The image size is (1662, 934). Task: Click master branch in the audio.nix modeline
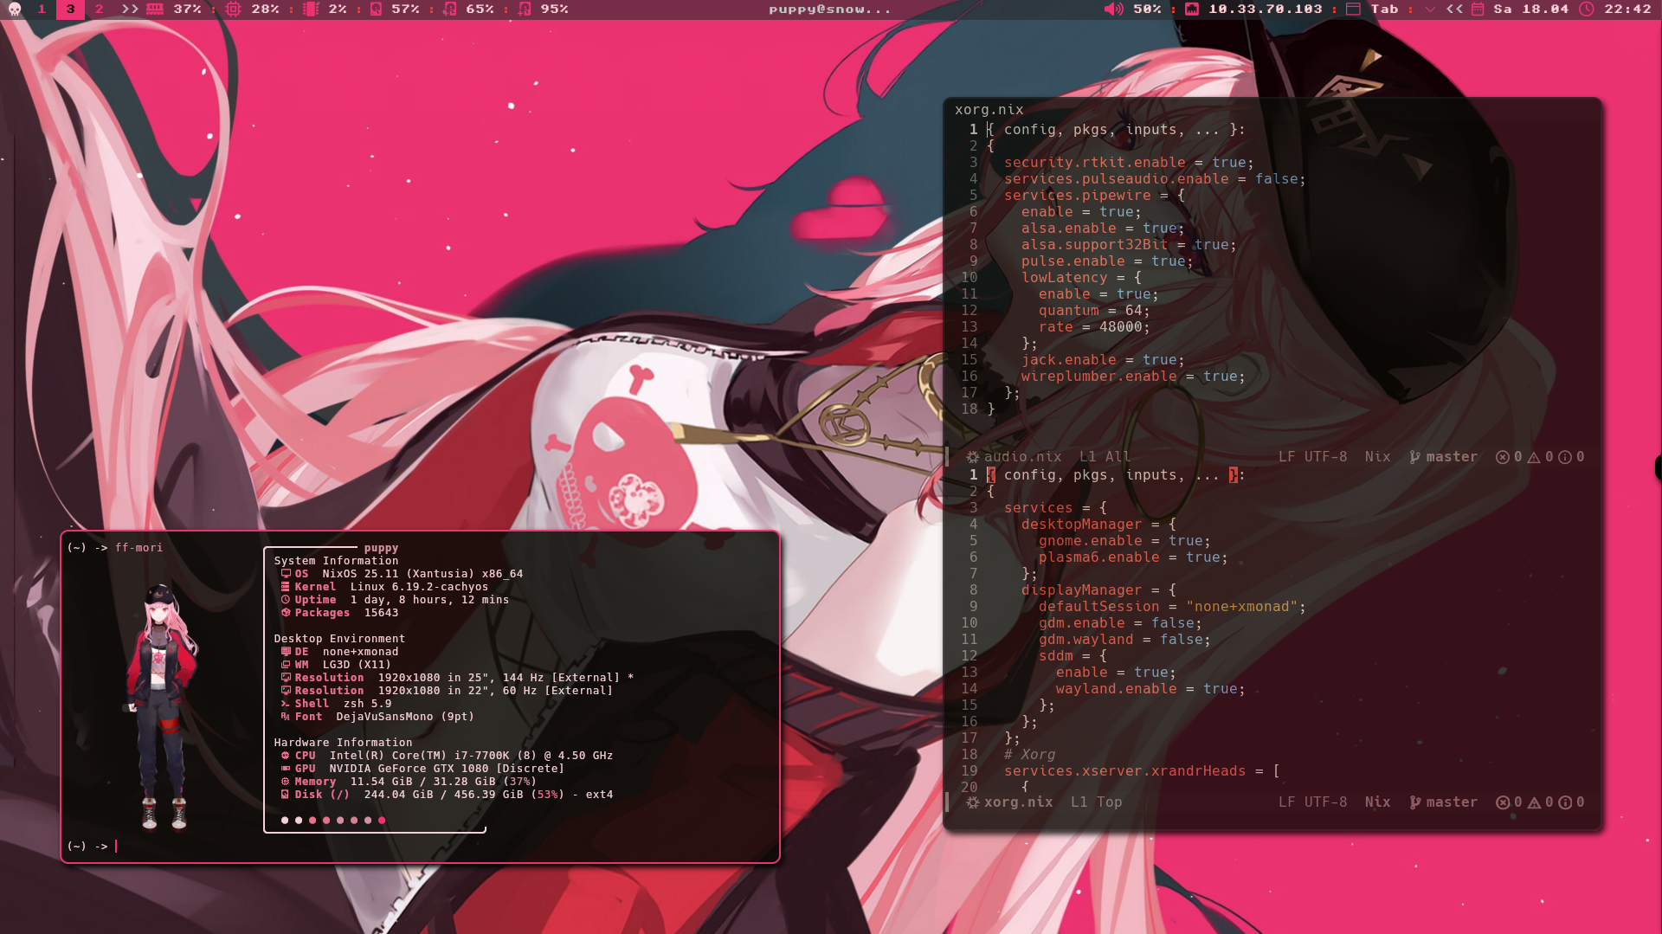pyautogui.click(x=1452, y=457)
